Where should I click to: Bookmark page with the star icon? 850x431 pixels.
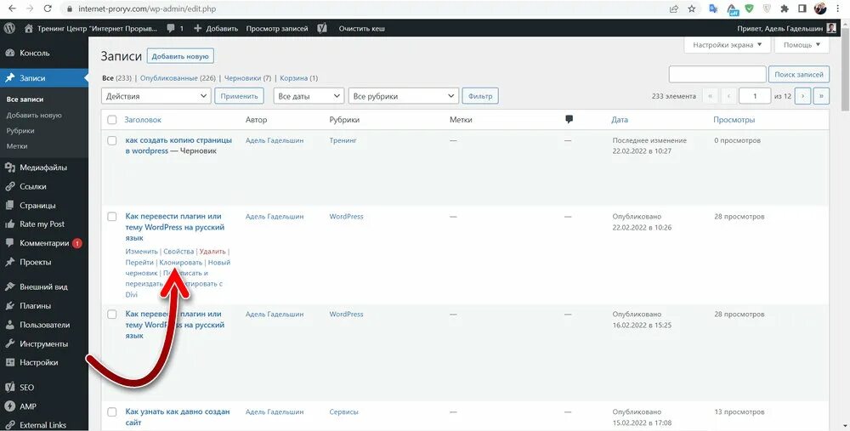692,9
